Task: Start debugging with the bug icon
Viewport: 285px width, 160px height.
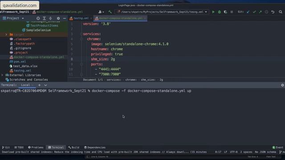Action: [220, 12]
